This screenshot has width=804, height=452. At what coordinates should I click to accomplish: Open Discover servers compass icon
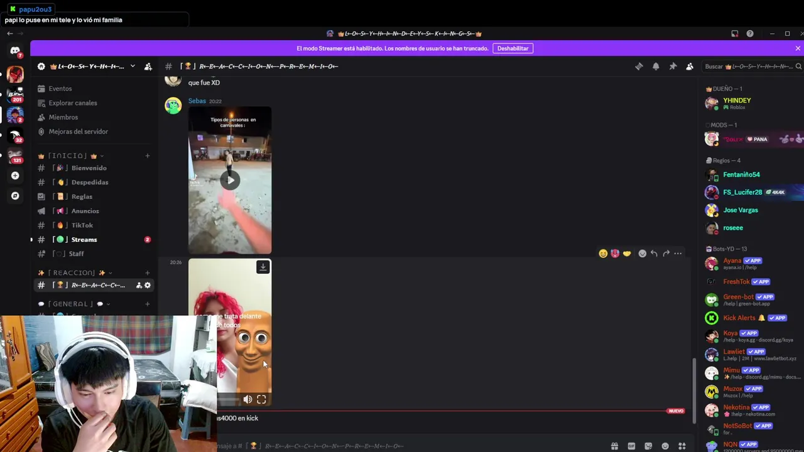point(15,196)
